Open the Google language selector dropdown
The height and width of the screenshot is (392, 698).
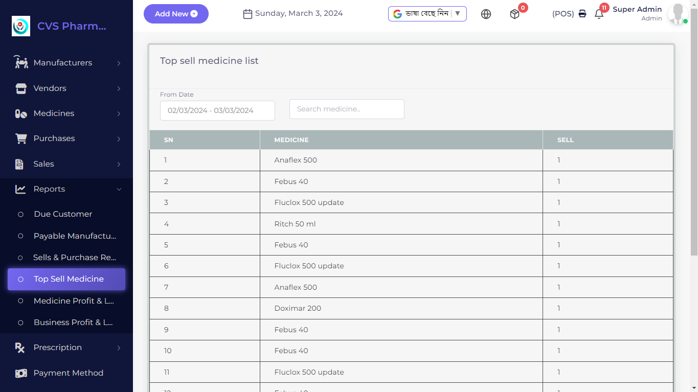(x=427, y=14)
